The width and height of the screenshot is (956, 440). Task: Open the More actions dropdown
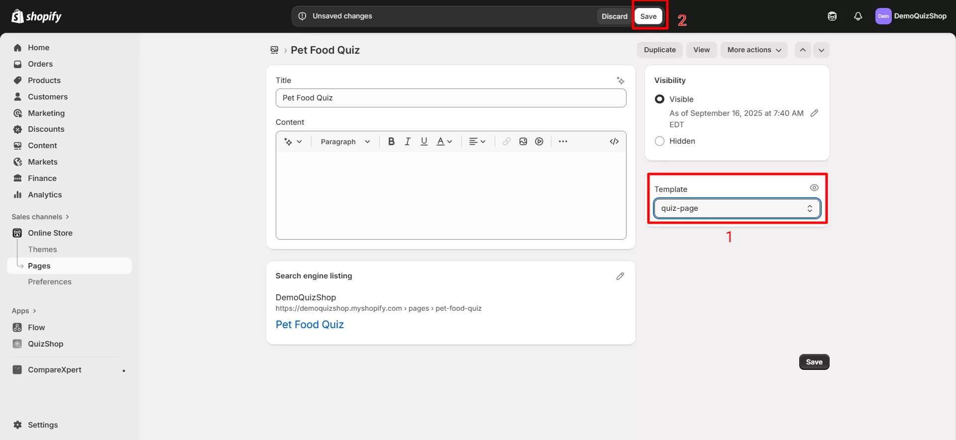753,50
